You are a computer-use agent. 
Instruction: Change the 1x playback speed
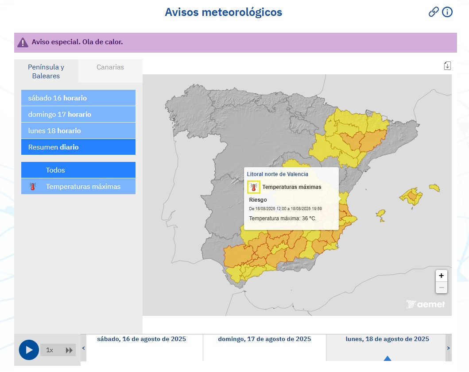50,350
